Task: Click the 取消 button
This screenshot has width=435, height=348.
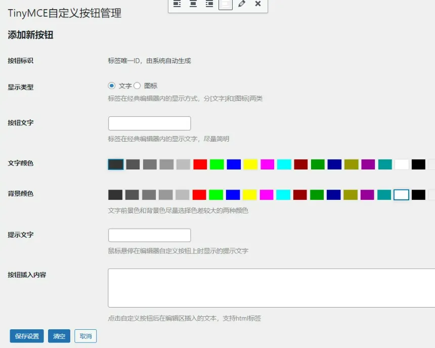Action: (x=85, y=336)
